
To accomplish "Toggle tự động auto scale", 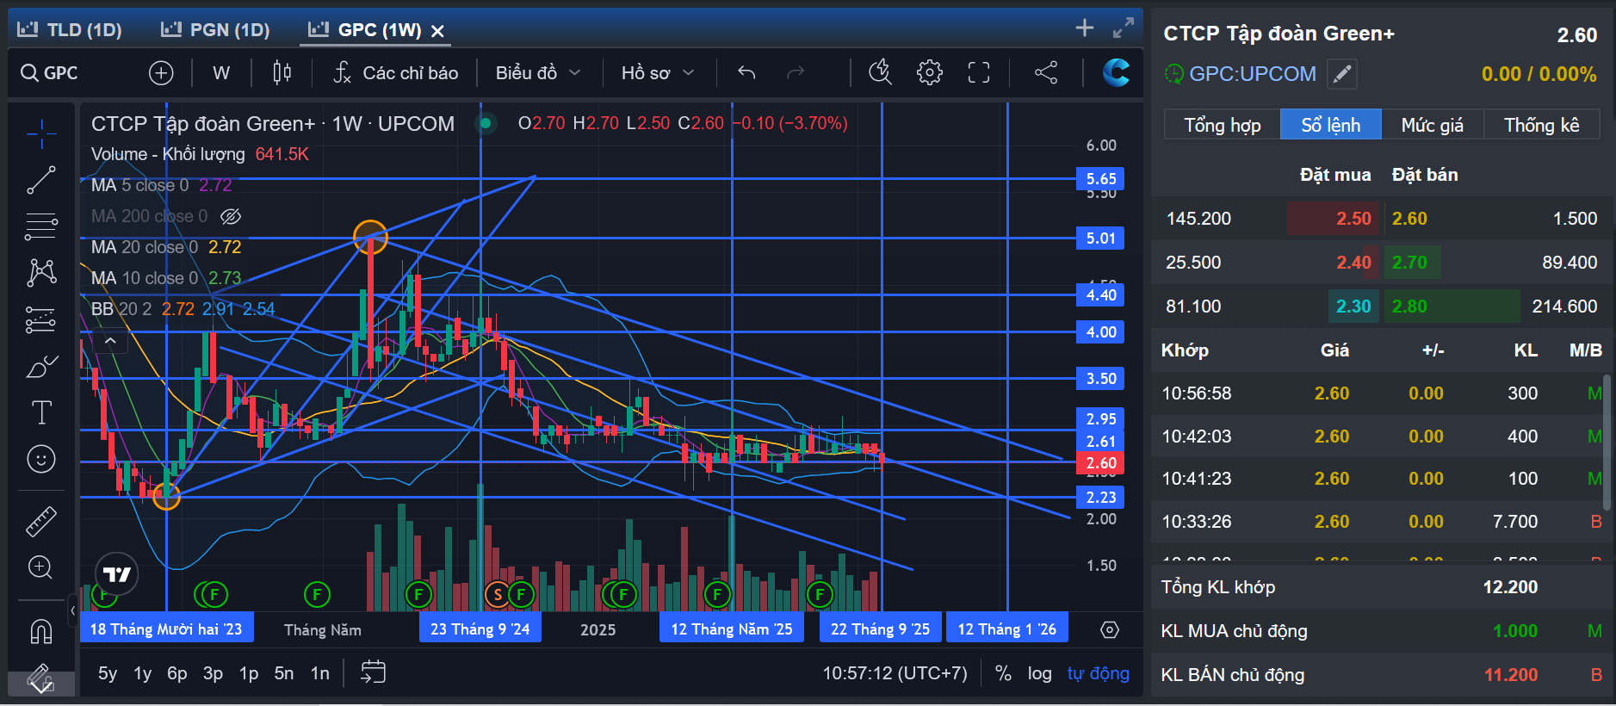I will point(1098,673).
